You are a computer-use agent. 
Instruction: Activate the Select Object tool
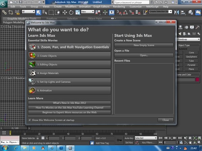[x=38, y=12]
